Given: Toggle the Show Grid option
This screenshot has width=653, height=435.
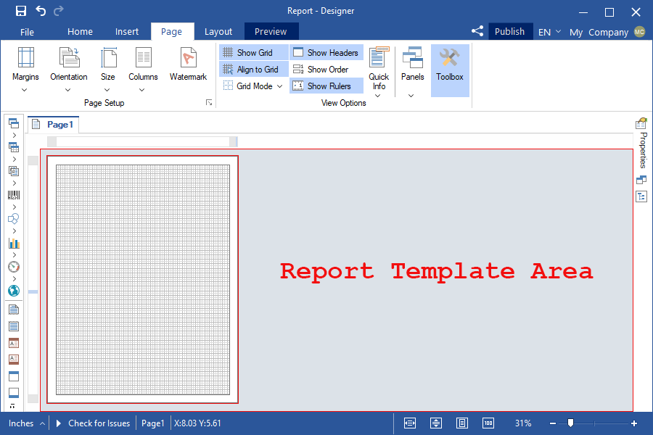Looking at the screenshot, I should point(247,53).
